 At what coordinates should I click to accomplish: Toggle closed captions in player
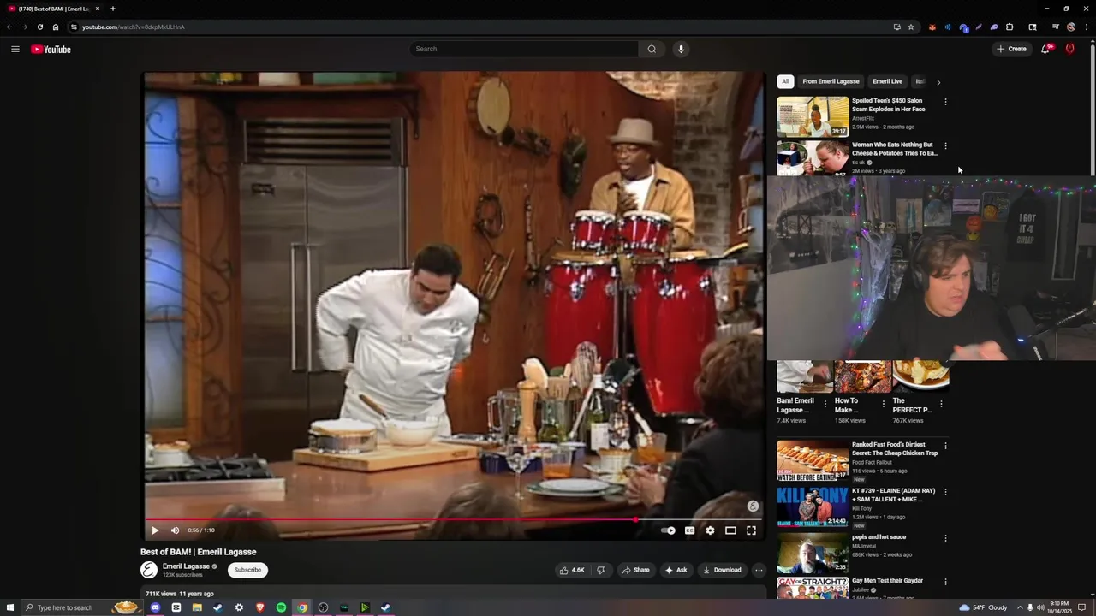[689, 530]
